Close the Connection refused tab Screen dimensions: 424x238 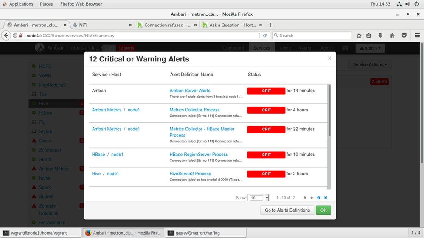[195, 25]
